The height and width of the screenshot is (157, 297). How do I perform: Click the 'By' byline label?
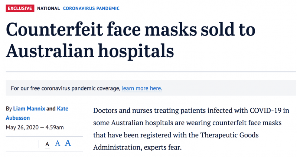(9, 109)
